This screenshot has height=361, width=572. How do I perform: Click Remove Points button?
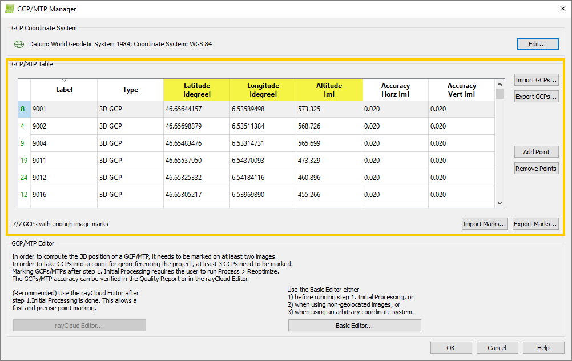[536, 169]
